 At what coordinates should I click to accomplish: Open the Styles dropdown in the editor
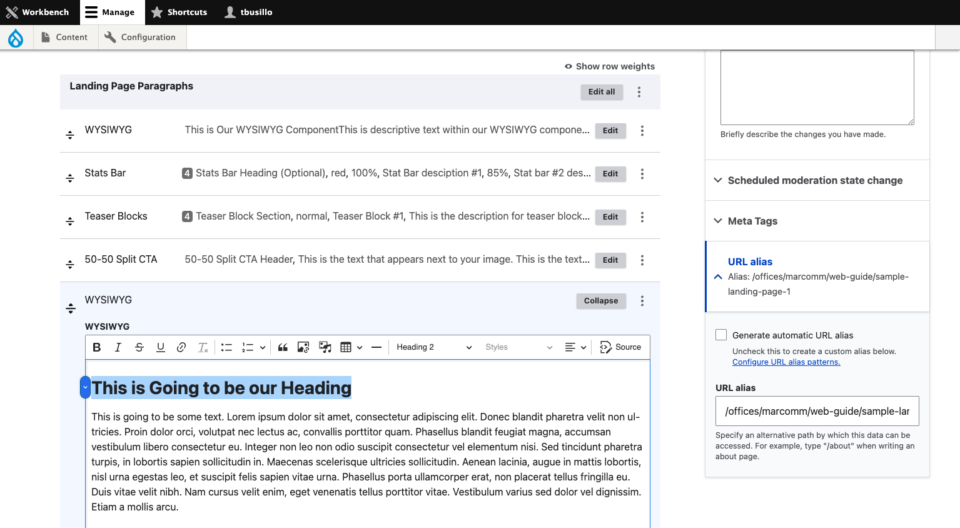[x=518, y=347]
